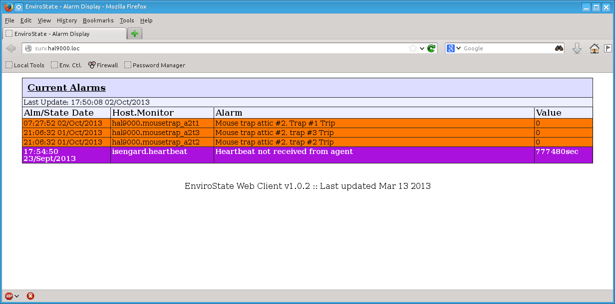Image resolution: width=615 pixels, height=304 pixels.
Task: Open the Google search engine dropdown
Action: (454, 48)
